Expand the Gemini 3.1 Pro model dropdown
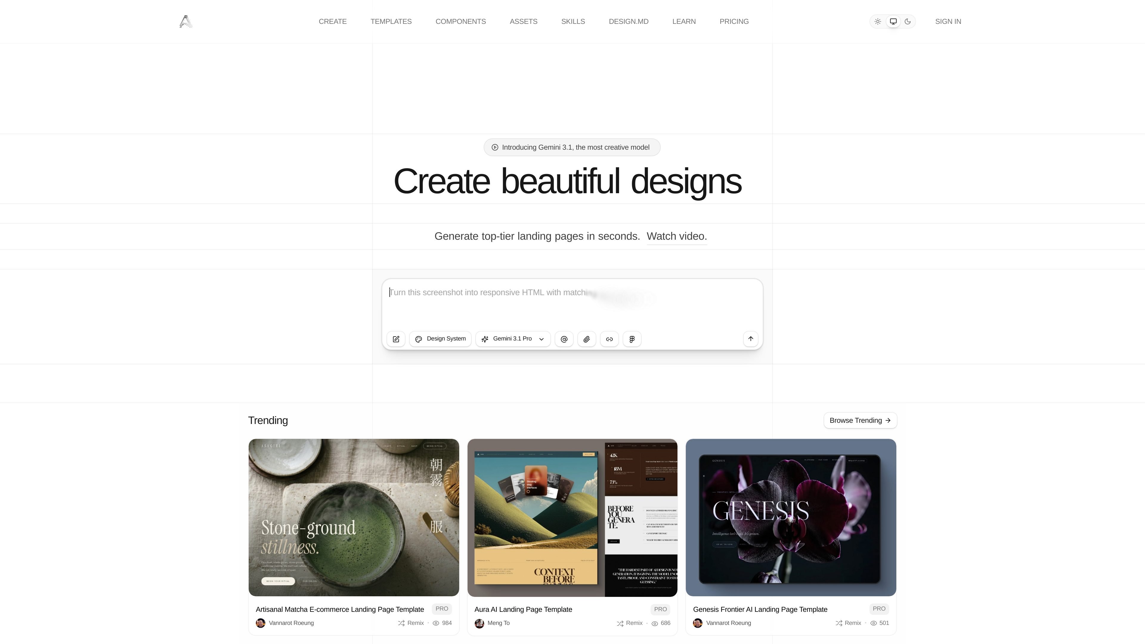 click(x=513, y=339)
